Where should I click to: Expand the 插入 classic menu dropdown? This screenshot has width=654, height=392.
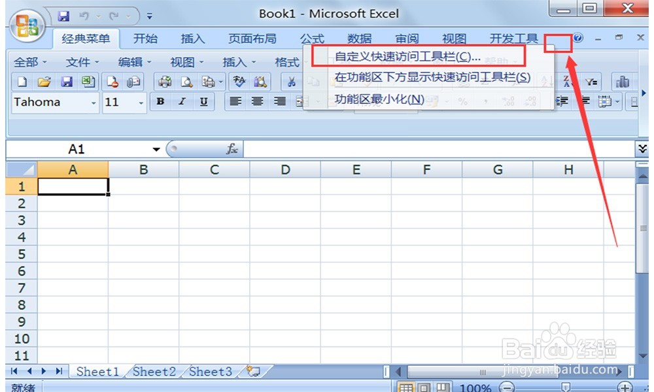pos(239,62)
